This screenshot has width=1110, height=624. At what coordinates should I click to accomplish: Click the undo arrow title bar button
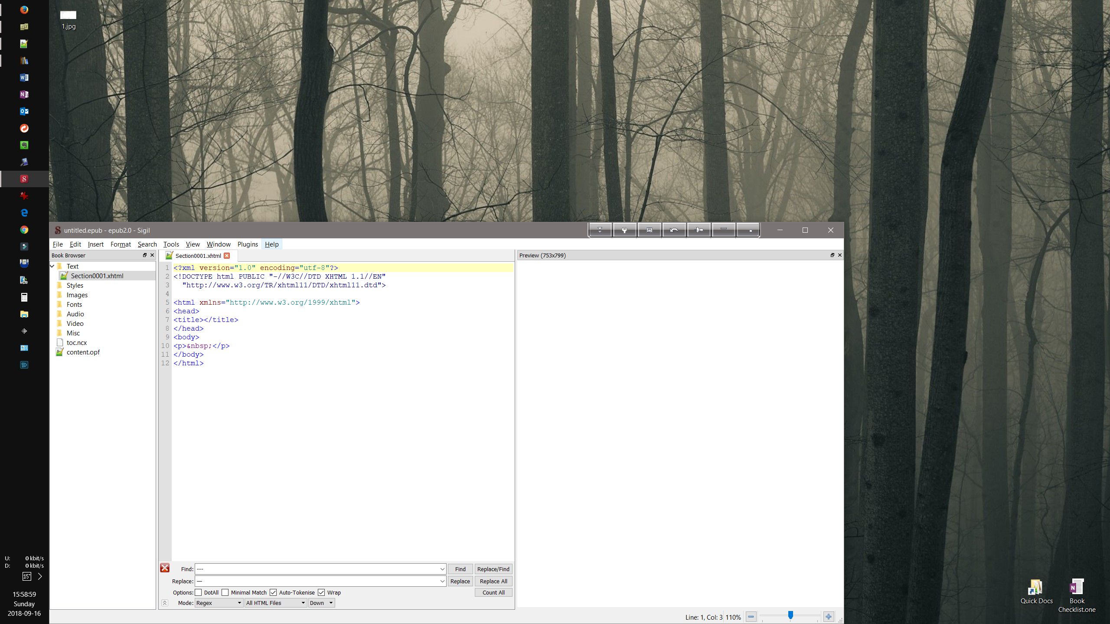(674, 230)
